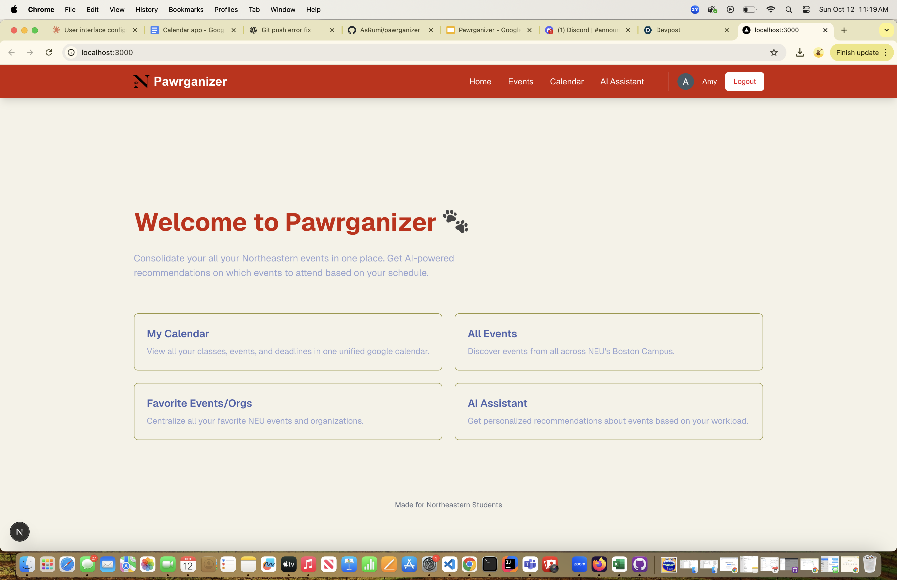Click the Logout button
This screenshot has height=580, width=897.
click(x=744, y=81)
